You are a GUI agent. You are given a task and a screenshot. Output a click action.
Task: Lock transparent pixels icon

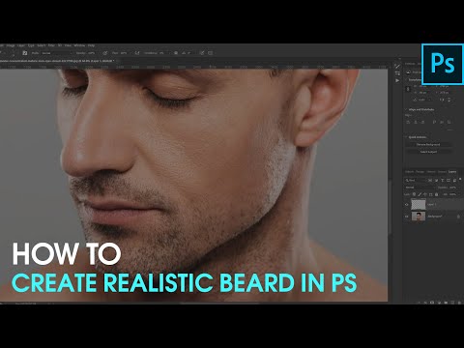click(x=414, y=194)
